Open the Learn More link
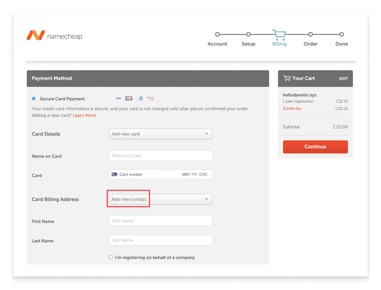This screenshot has height=290, width=381. pyautogui.click(x=84, y=115)
